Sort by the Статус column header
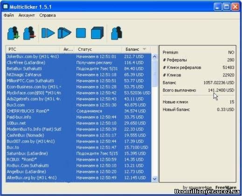 [99, 49]
